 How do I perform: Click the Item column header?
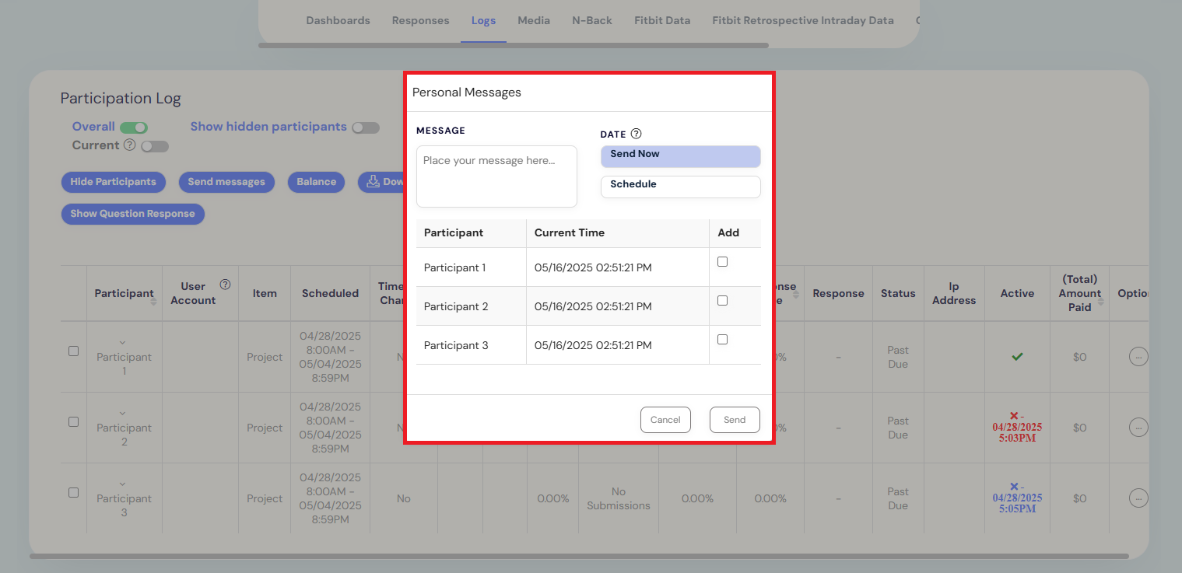click(265, 293)
